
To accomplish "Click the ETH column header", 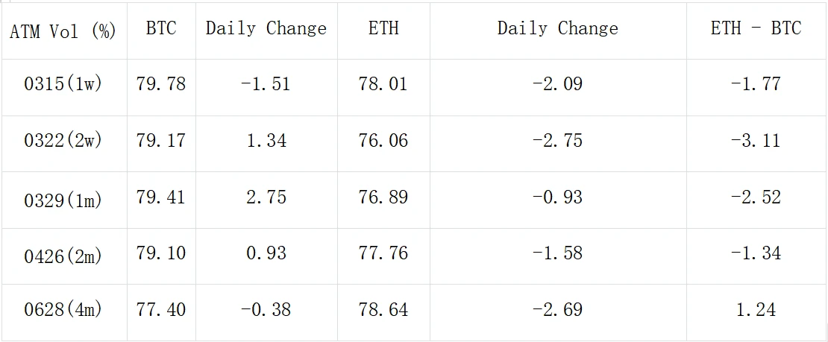I will [x=383, y=28].
